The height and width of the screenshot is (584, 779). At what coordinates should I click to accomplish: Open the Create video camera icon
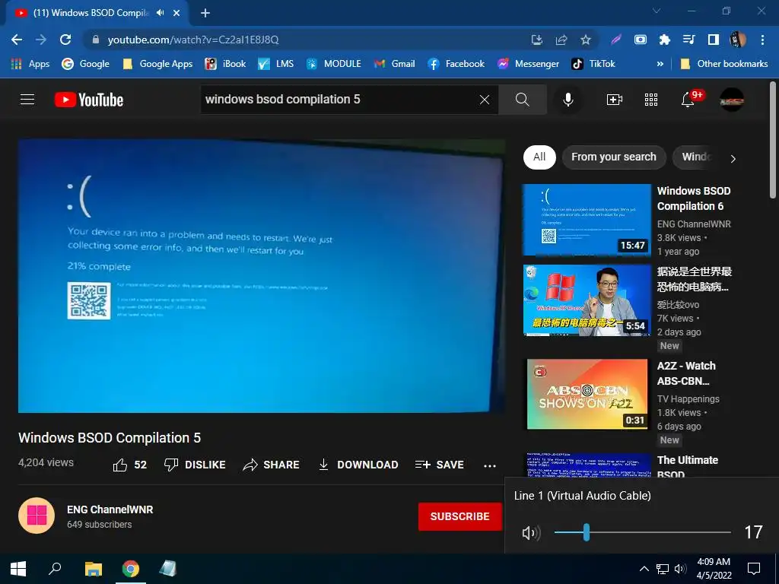point(615,100)
